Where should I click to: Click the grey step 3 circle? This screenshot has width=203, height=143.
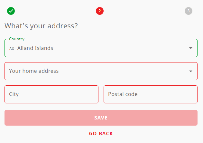coord(189,11)
